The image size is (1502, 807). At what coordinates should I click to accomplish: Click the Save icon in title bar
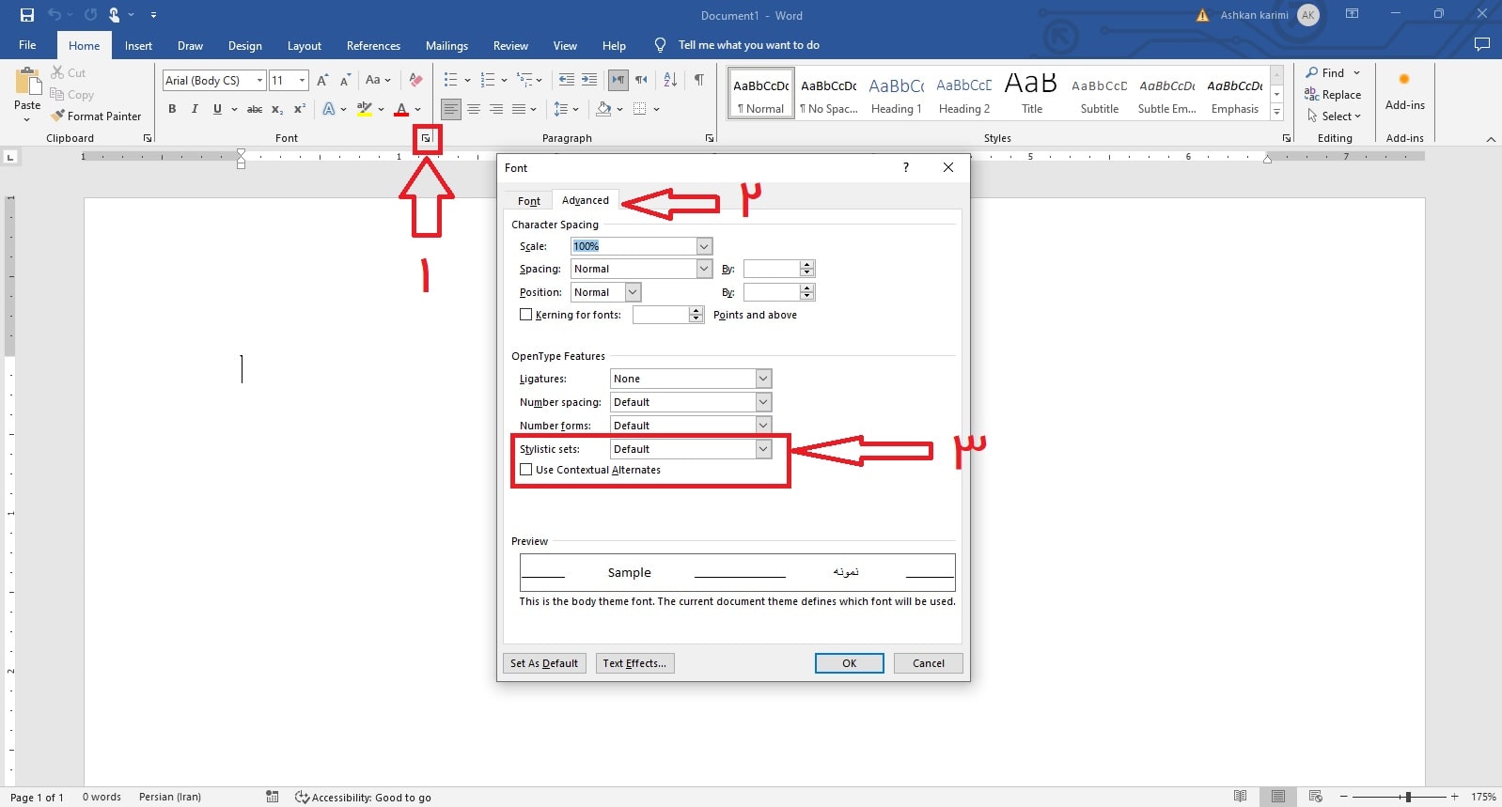[27, 15]
